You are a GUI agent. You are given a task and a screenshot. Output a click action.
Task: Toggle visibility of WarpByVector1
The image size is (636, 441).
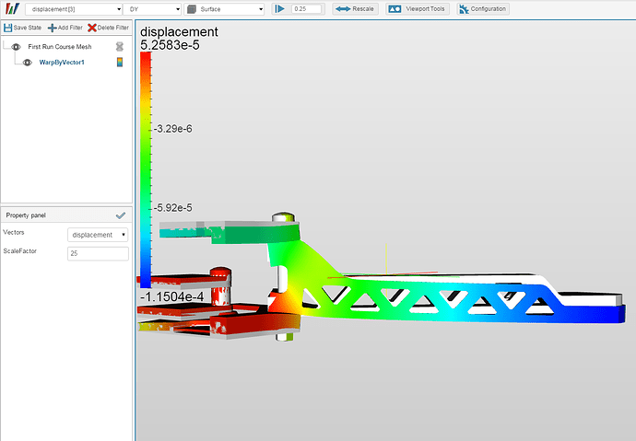pyautogui.click(x=27, y=63)
